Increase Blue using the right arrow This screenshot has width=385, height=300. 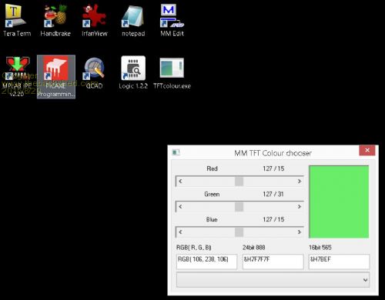pos(300,232)
